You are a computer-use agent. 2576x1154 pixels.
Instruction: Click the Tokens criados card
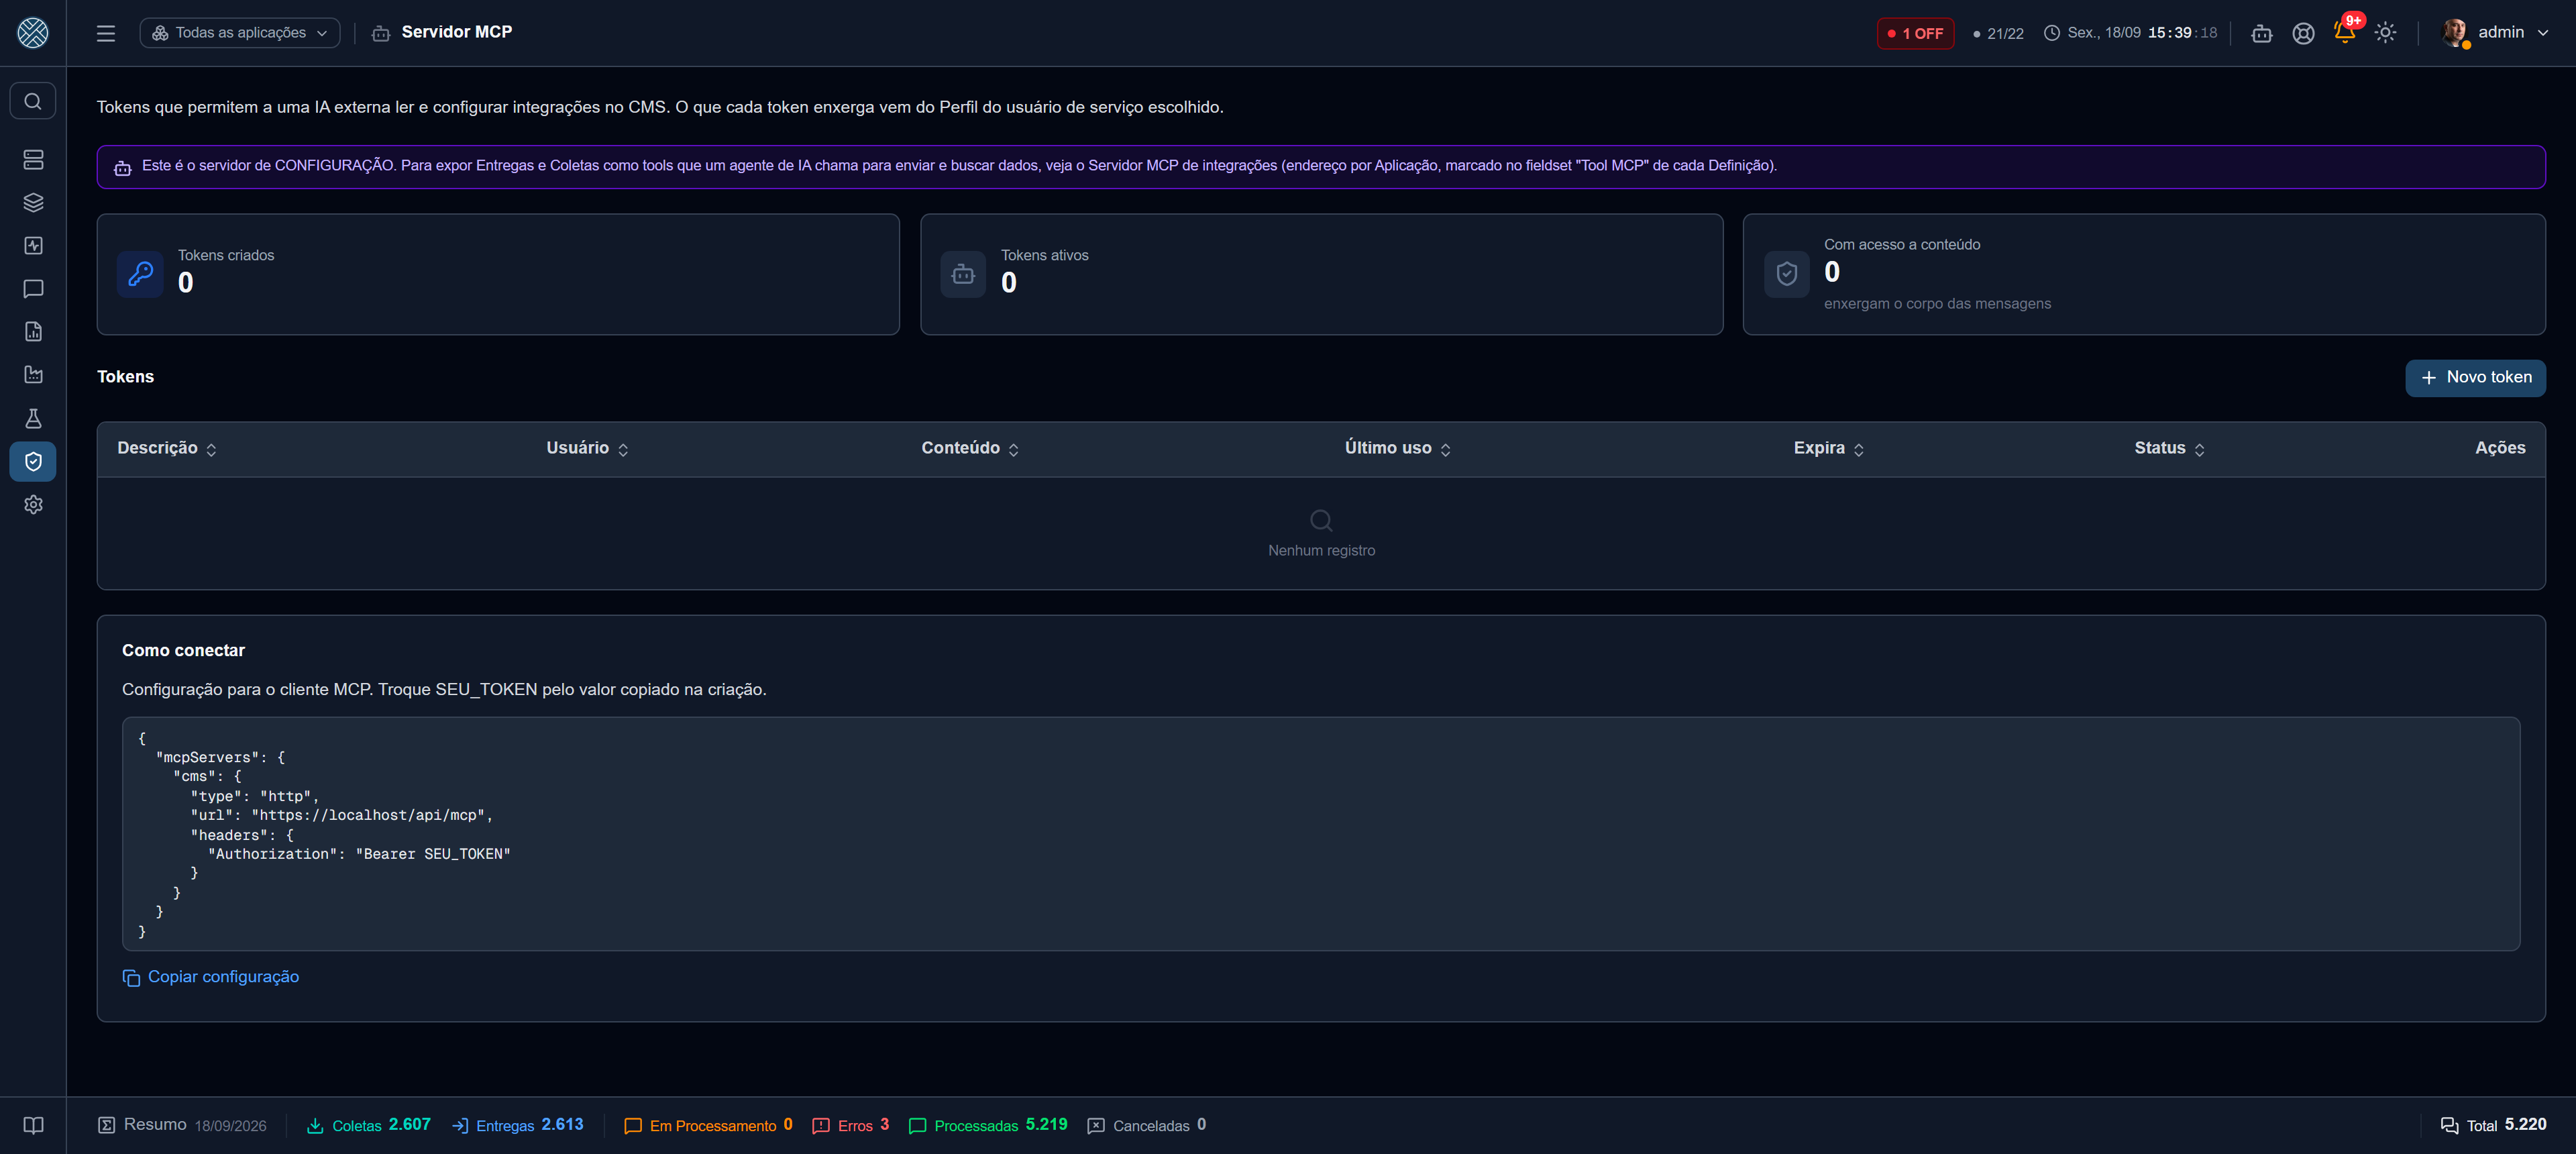click(x=498, y=274)
